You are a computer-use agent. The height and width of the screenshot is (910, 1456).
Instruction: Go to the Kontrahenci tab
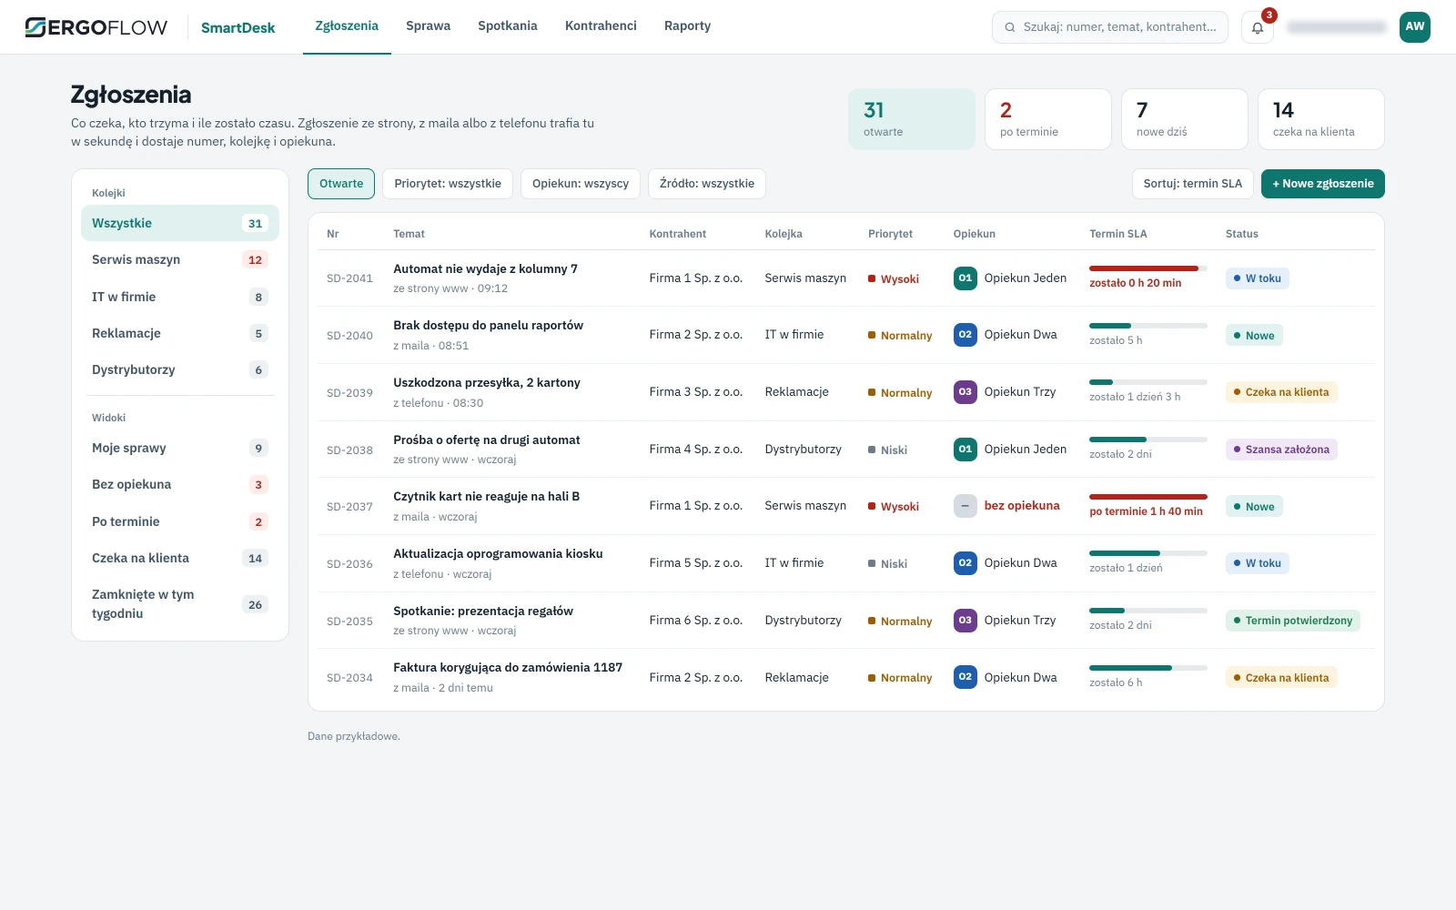[x=601, y=26]
